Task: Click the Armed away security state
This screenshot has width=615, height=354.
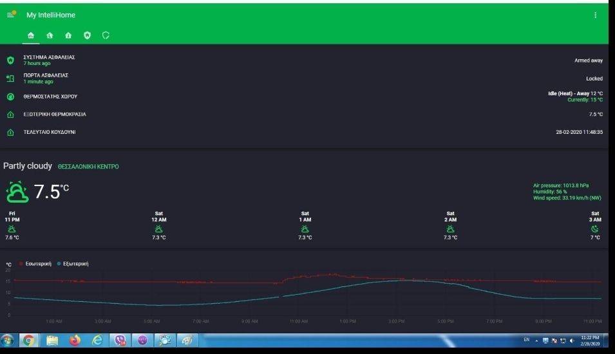Action: [588, 61]
